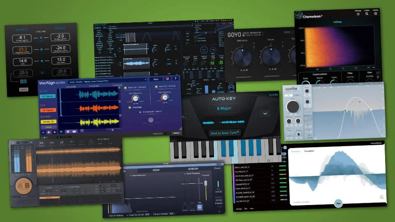
Task: Expand the chevron dropdown in Auto-Key
Action: (265, 113)
